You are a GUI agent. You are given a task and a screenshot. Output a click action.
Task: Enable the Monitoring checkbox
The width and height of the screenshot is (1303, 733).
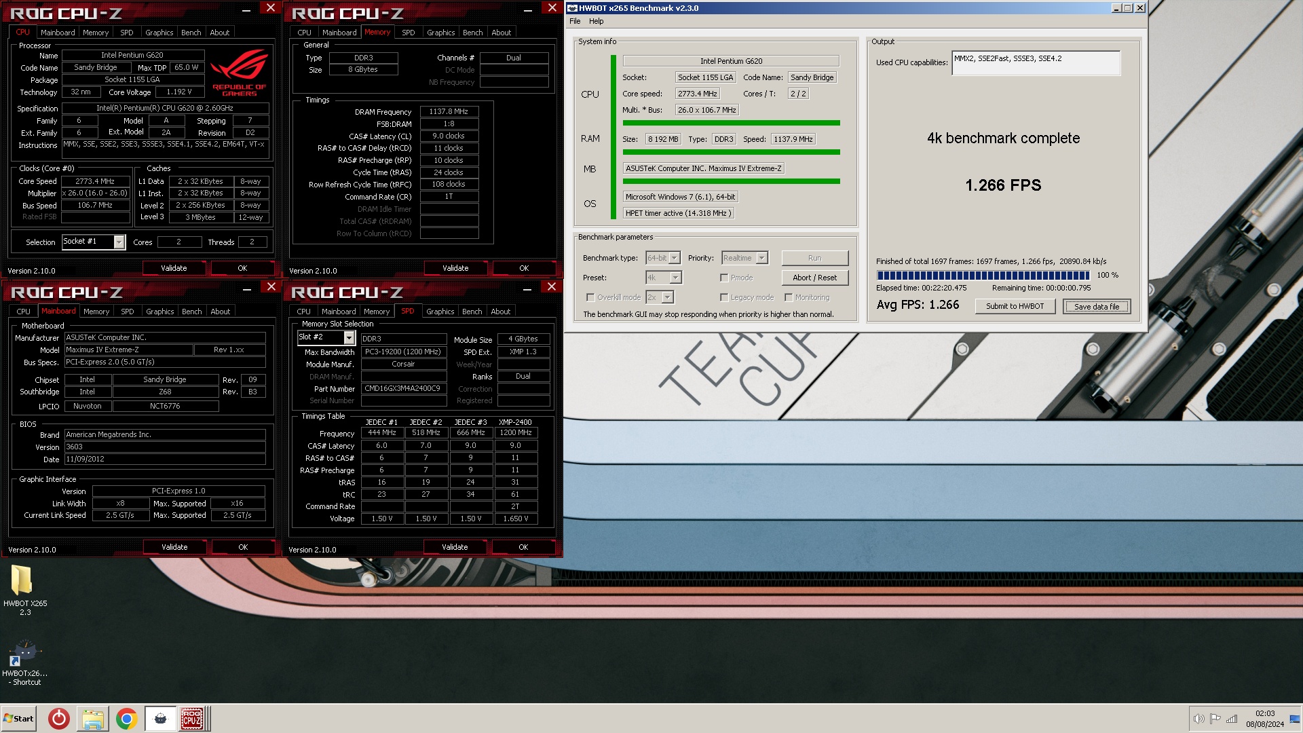(789, 297)
